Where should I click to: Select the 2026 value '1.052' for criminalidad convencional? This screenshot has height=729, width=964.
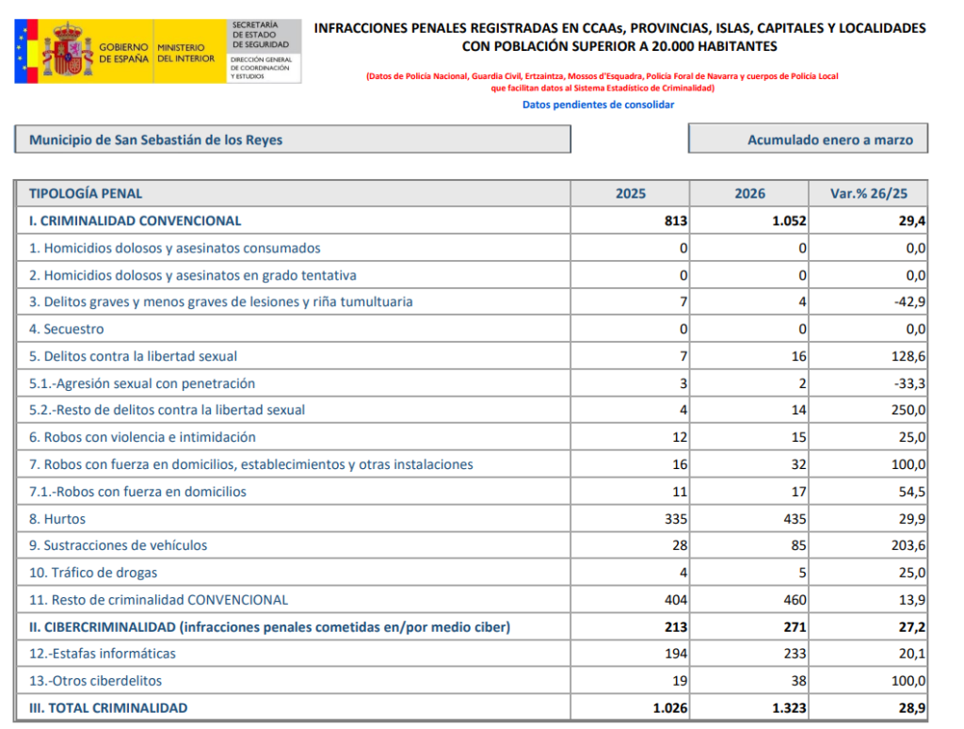pos(790,220)
